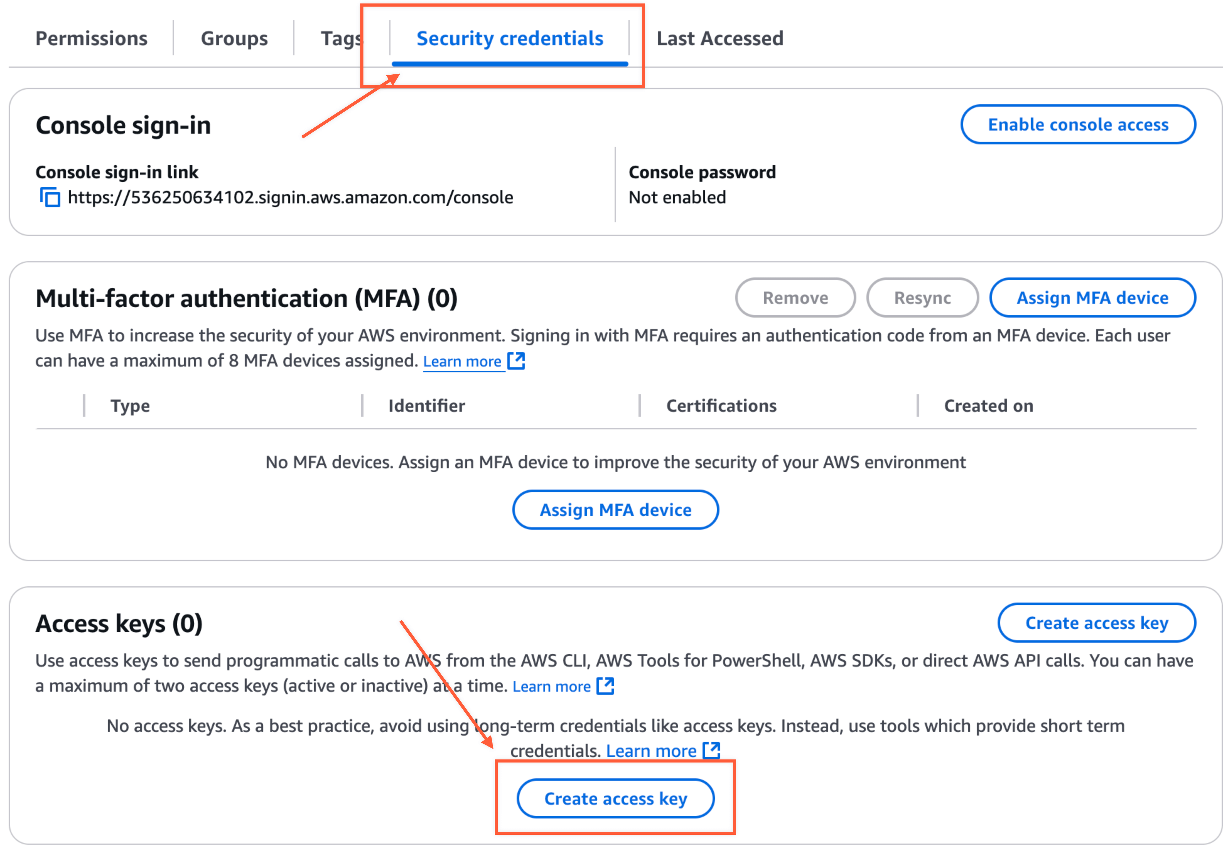This screenshot has height=853, width=1228.
Task: Click the Remove button in MFA section
Action: (x=795, y=298)
